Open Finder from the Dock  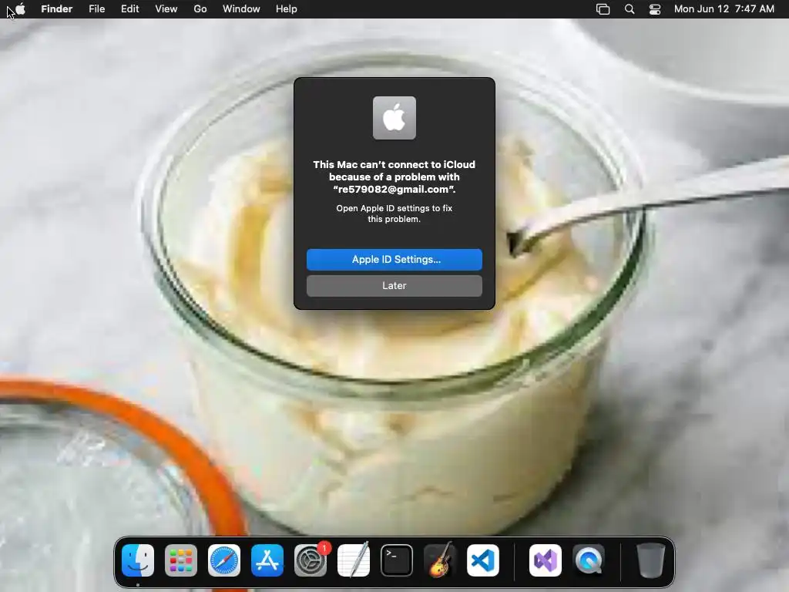(137, 560)
